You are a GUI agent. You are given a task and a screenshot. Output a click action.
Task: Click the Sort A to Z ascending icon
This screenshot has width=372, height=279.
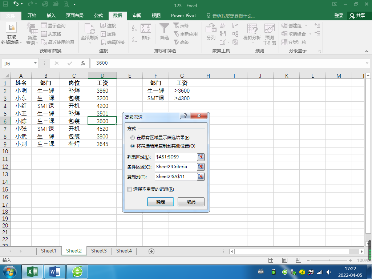tap(134, 28)
